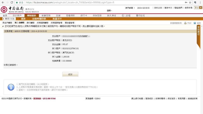
Task: Click the exchange rate value 103.000000
Action: [67, 61]
